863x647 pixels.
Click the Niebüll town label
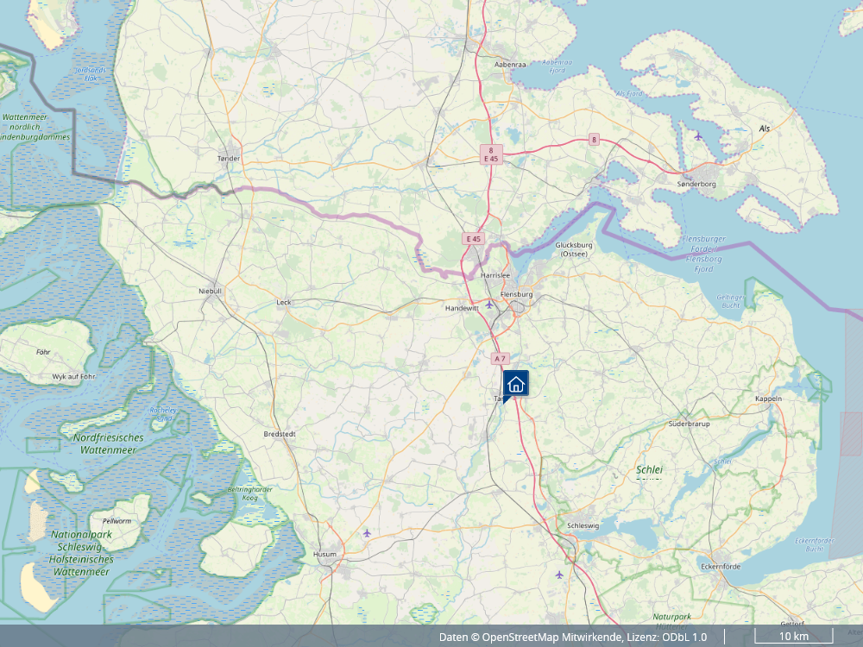point(210,291)
